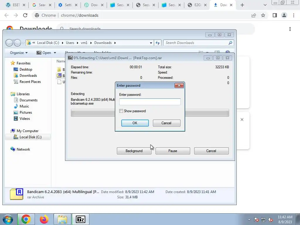The width and height of the screenshot is (300, 225).
Task: Open Chrome profile avatar
Action: pos(284,15)
